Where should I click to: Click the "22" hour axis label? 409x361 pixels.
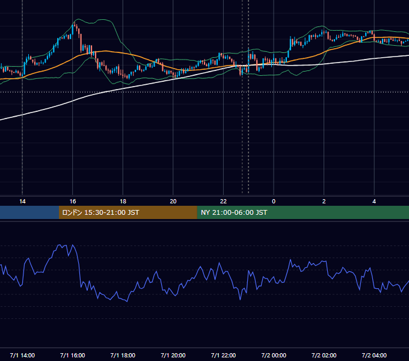pos(223,202)
